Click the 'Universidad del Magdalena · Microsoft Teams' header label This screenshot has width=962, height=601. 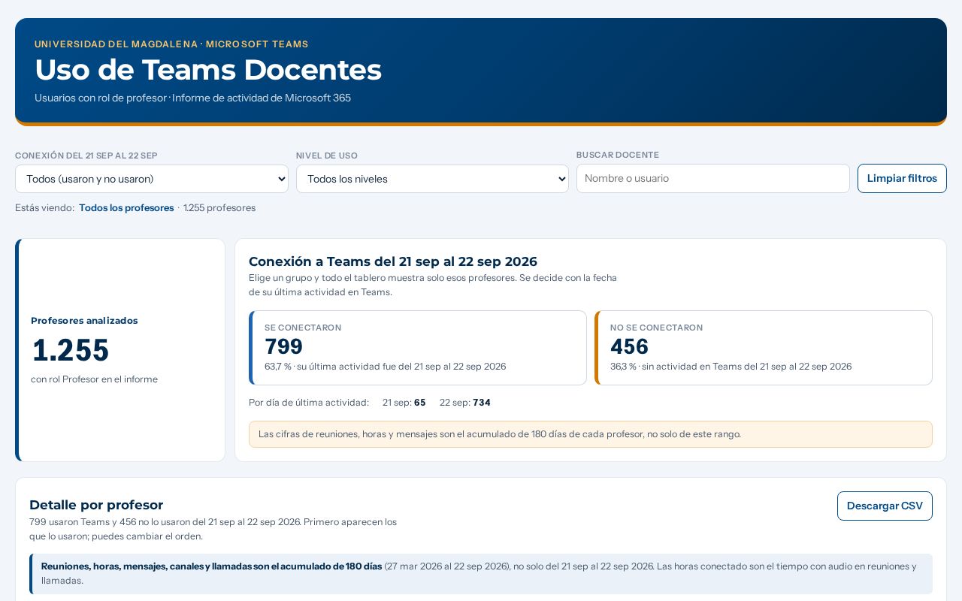pos(171,44)
